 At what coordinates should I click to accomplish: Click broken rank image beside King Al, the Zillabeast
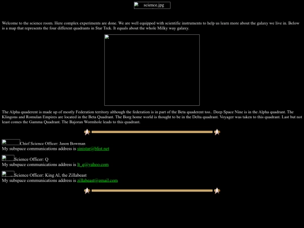click(x=8, y=174)
